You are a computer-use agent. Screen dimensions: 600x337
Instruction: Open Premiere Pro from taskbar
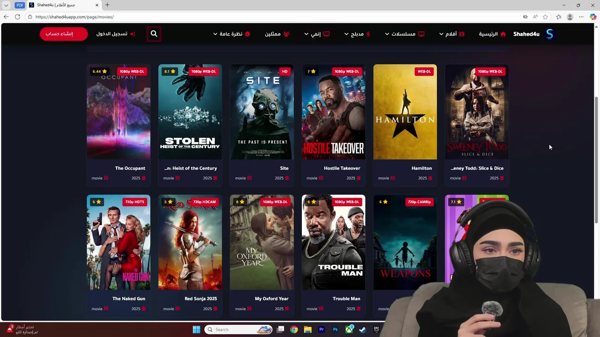[x=322, y=330]
